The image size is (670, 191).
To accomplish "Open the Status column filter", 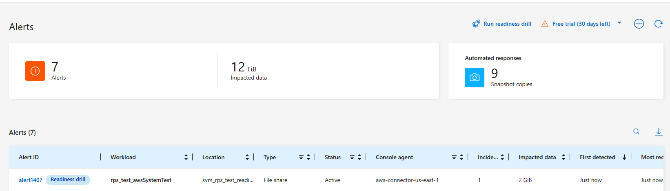I will pyautogui.click(x=352, y=157).
